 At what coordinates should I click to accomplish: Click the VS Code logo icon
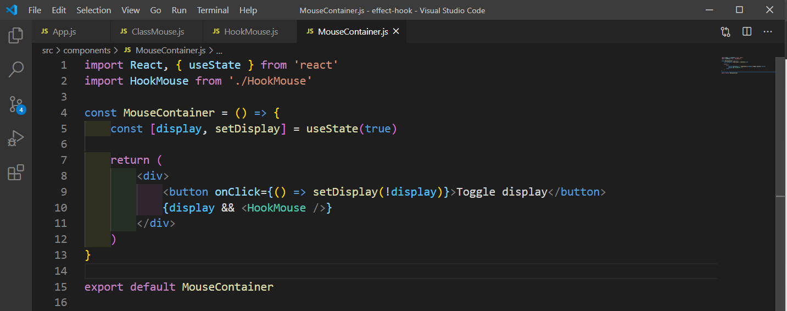point(12,10)
